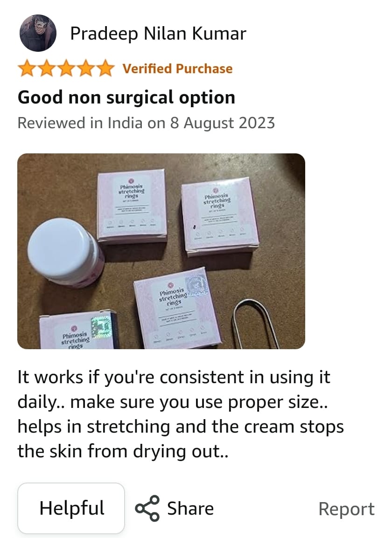Screen dimensions: 392x538
Task: Enlarge the review product photo
Action: pyautogui.click(x=161, y=251)
